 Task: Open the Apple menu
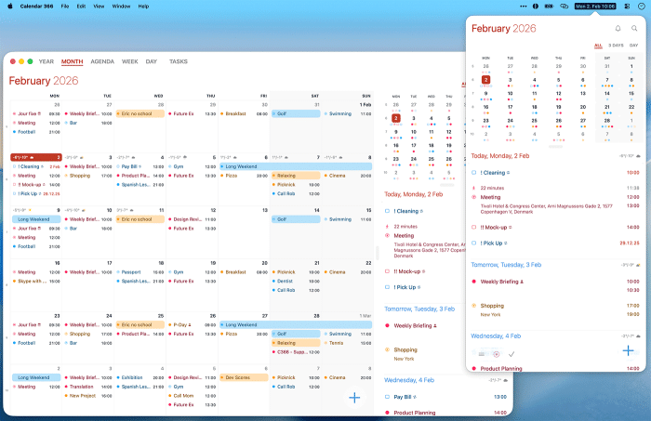10,7
